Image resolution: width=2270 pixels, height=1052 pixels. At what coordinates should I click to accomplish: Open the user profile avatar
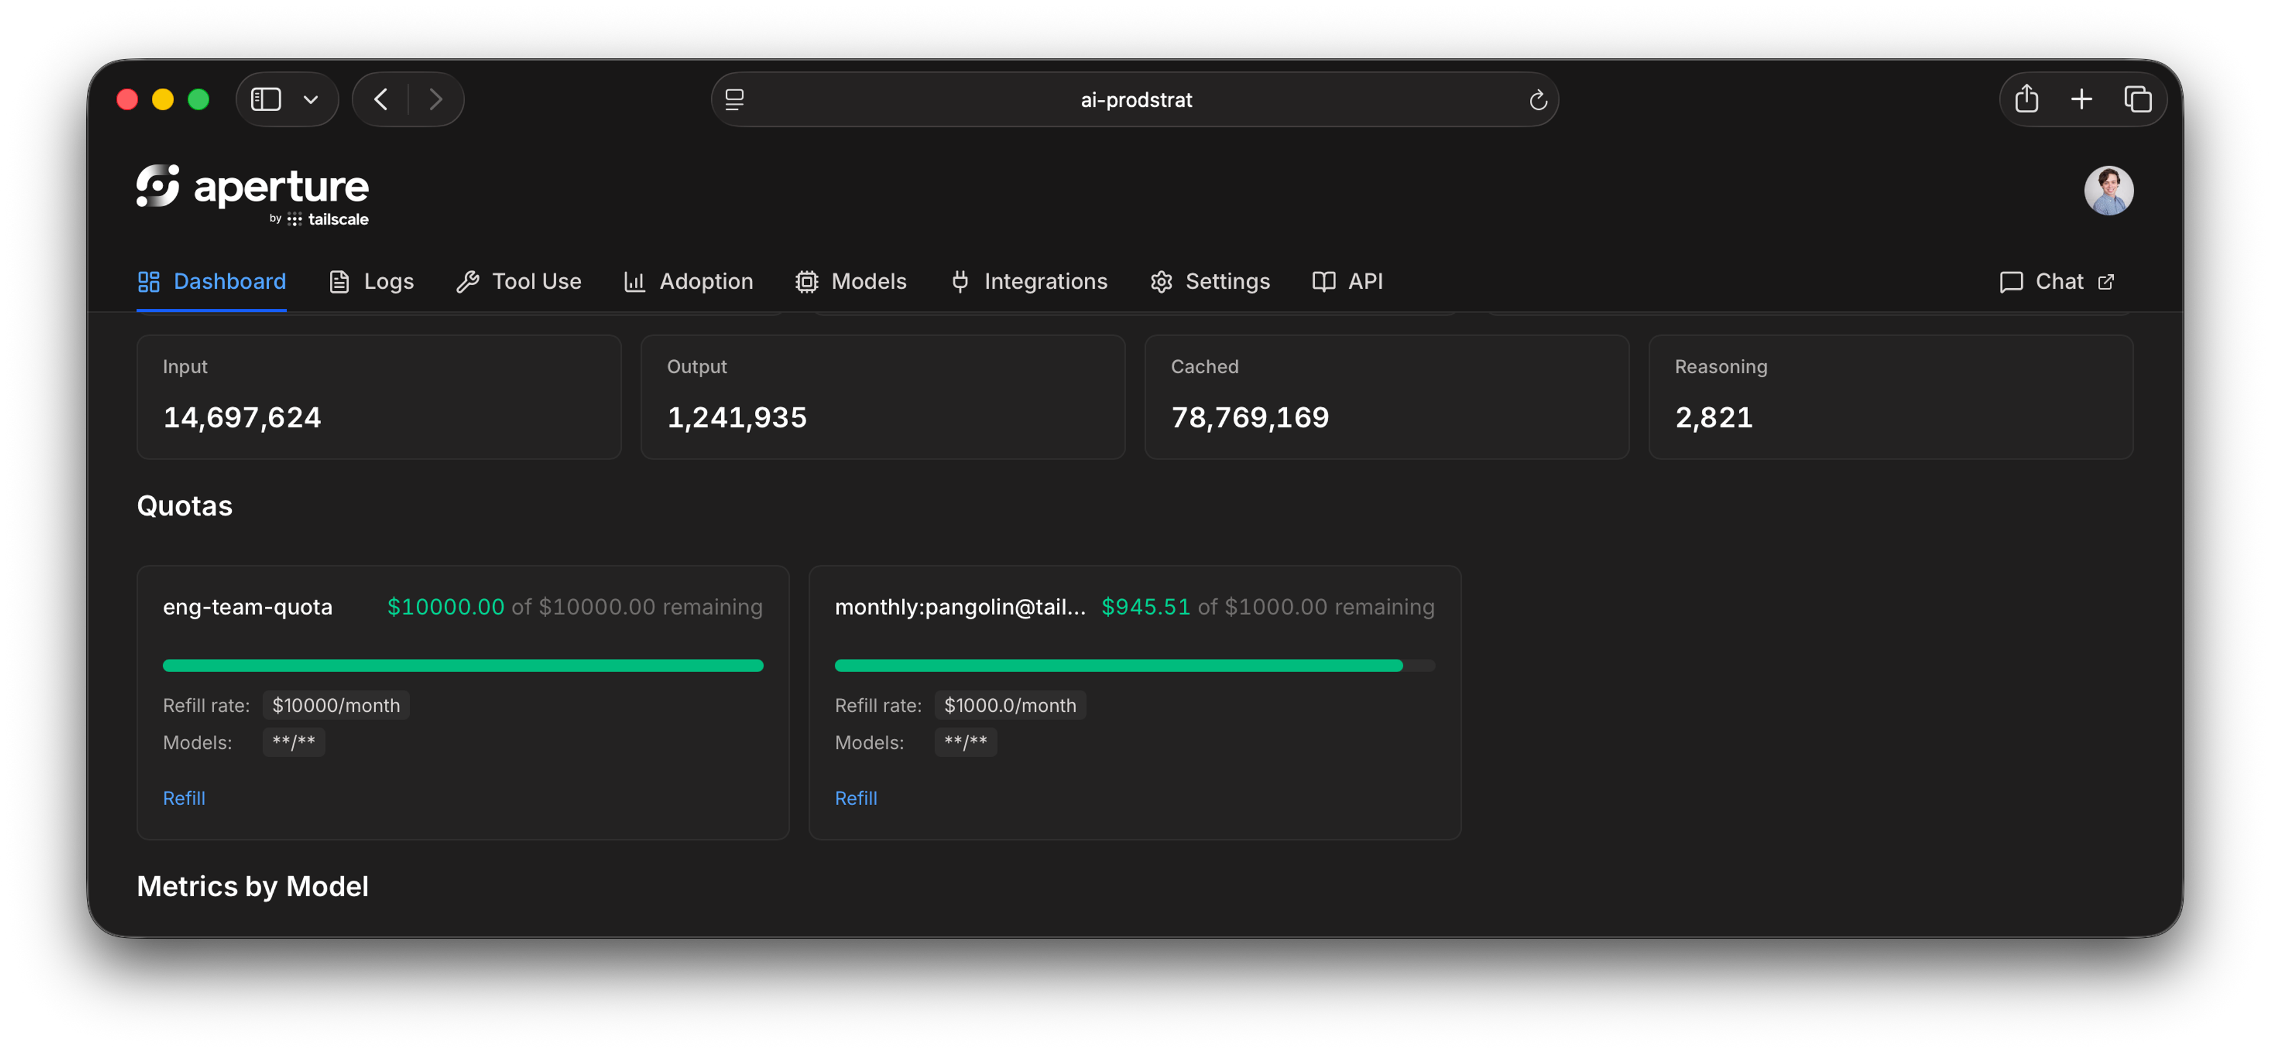coord(2108,190)
